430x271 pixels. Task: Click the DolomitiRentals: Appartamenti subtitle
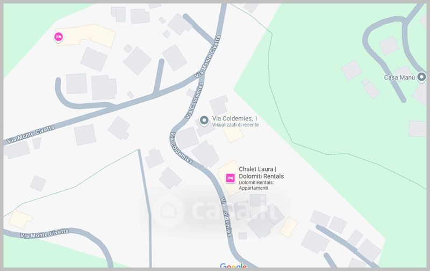256,185
